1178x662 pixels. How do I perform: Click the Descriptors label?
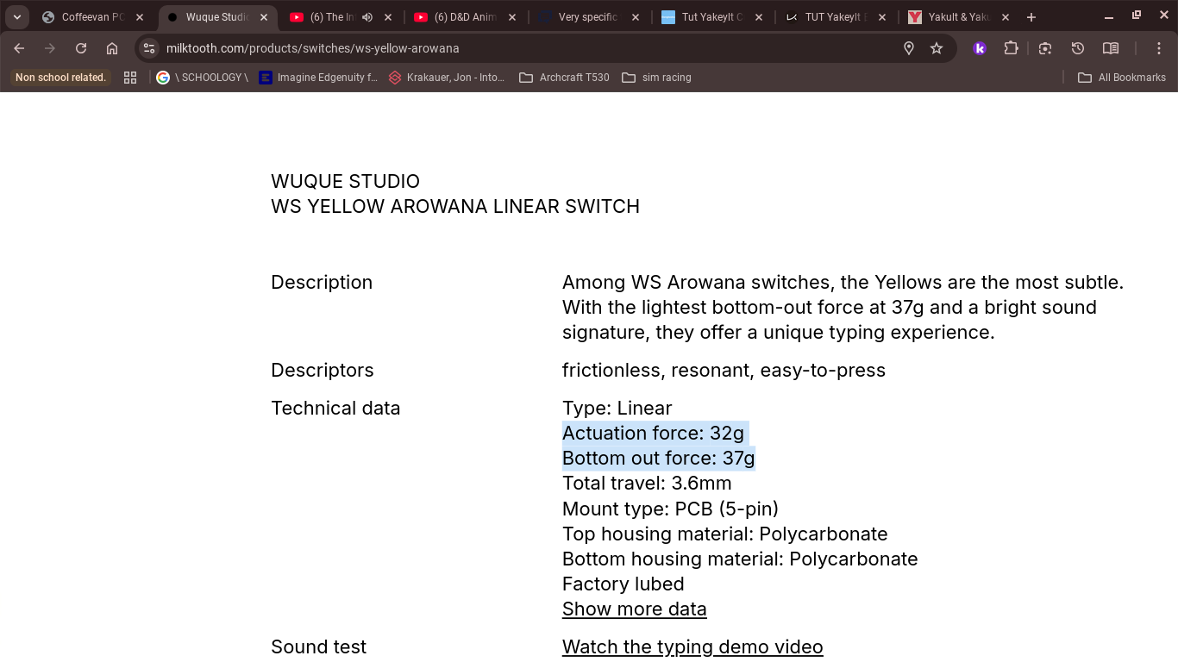[322, 370]
